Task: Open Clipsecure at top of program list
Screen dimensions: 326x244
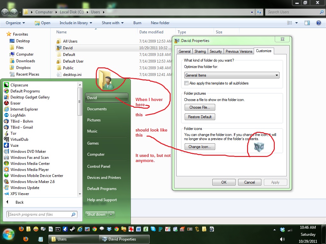Action: point(19,85)
